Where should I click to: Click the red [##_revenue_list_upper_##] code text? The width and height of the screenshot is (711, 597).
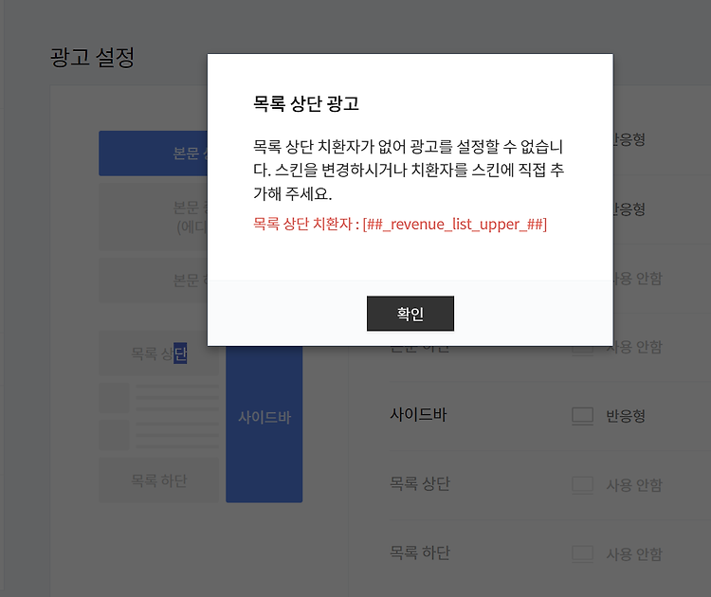[x=455, y=224]
